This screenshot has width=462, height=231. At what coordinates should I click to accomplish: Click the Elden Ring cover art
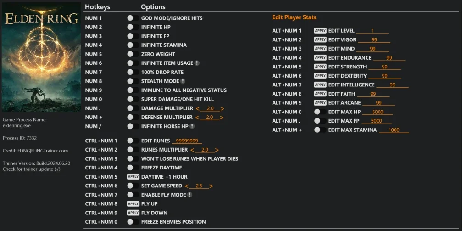41,57
